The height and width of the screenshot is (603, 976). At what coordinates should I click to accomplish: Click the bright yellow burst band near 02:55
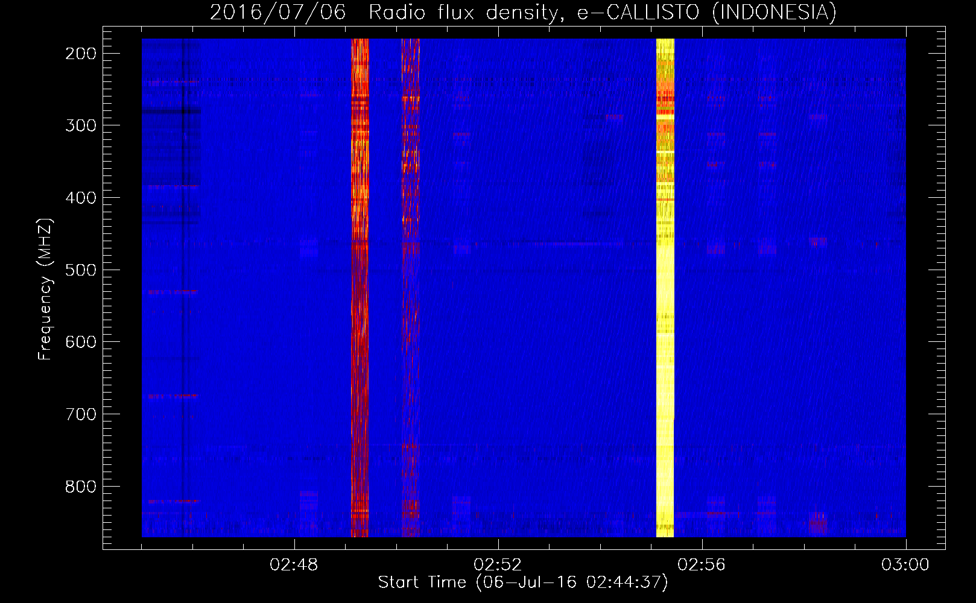pyautogui.click(x=665, y=288)
